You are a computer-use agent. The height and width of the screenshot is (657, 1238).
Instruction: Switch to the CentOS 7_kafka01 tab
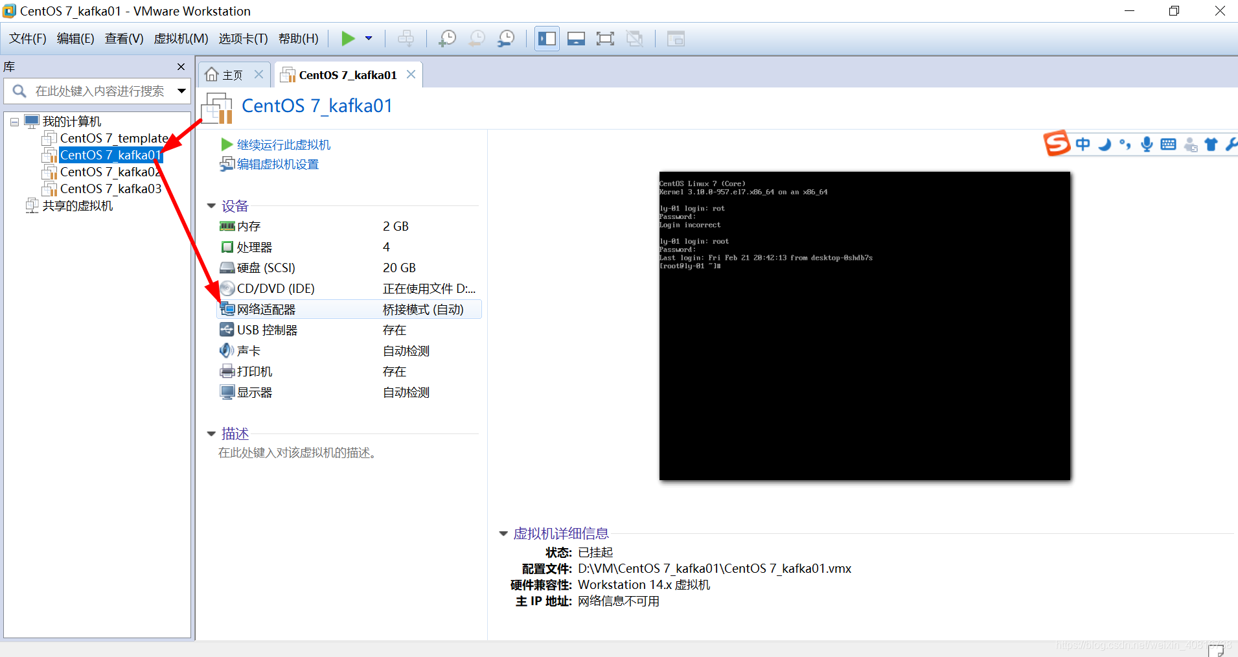click(348, 75)
